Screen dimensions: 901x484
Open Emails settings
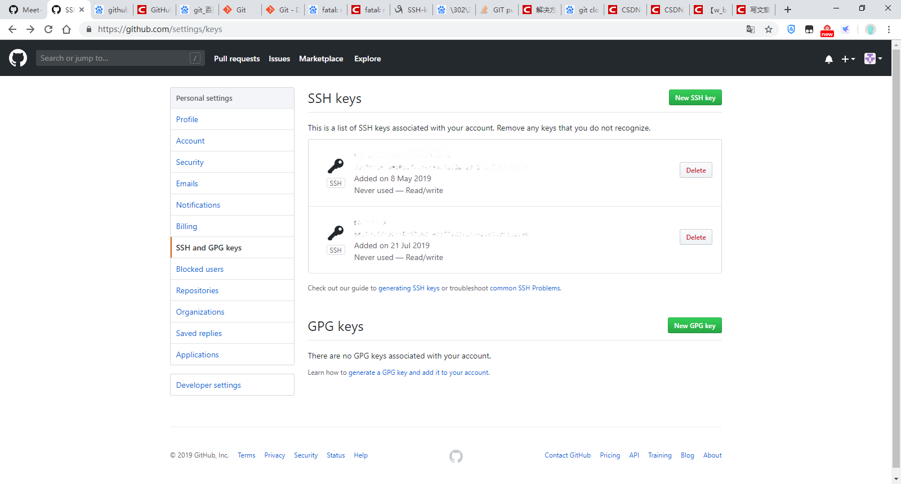pos(232,183)
